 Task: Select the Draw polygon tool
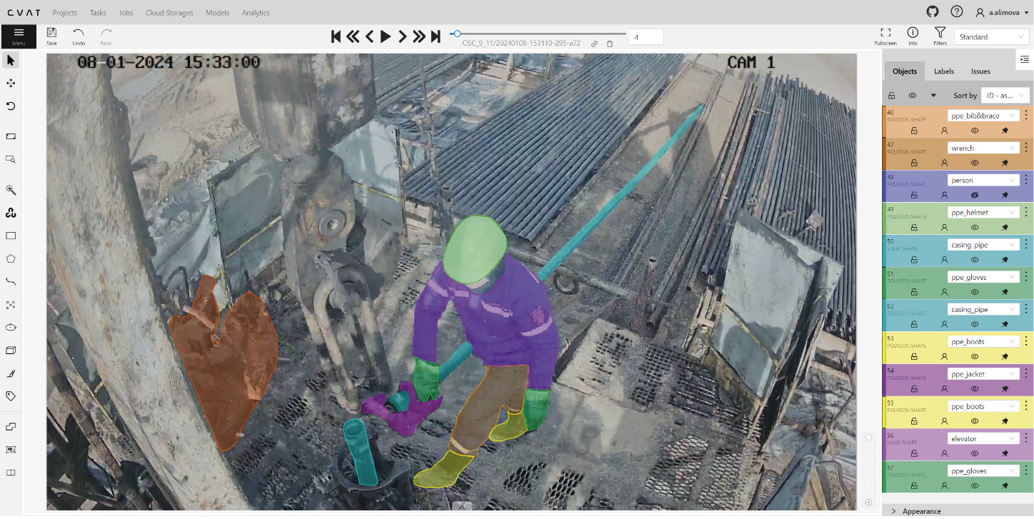point(11,258)
